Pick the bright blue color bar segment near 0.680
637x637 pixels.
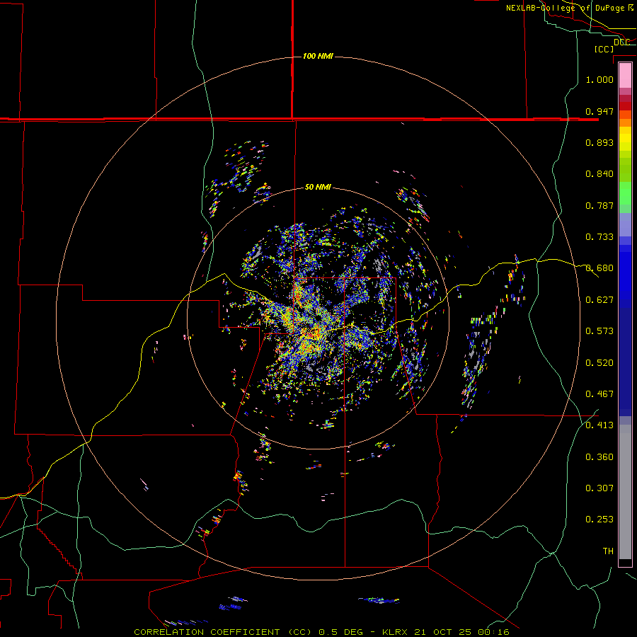pyautogui.click(x=625, y=272)
